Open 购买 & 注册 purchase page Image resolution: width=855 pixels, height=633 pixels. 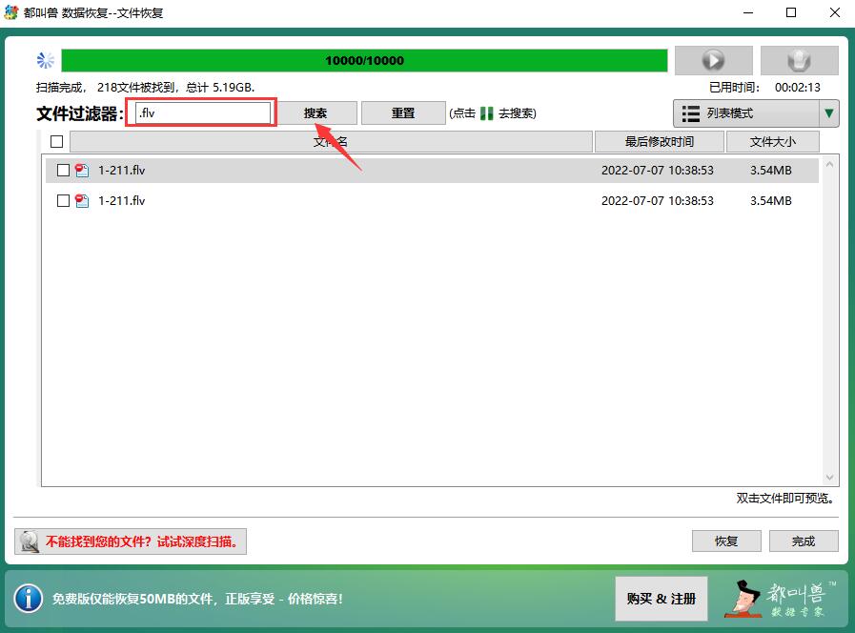[x=661, y=599]
